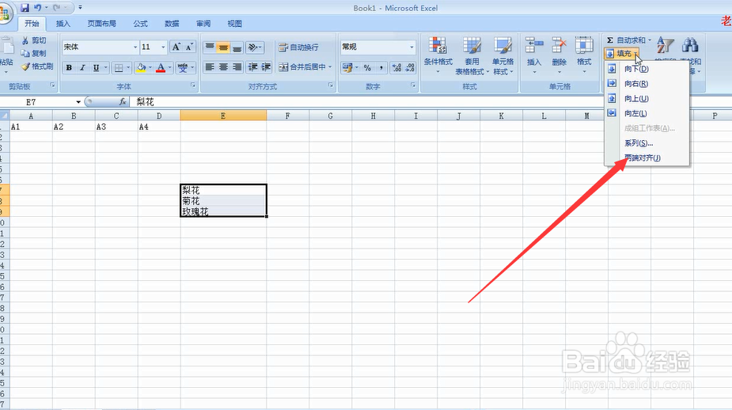Click the name box showing E7
732x410 pixels.
37,102
